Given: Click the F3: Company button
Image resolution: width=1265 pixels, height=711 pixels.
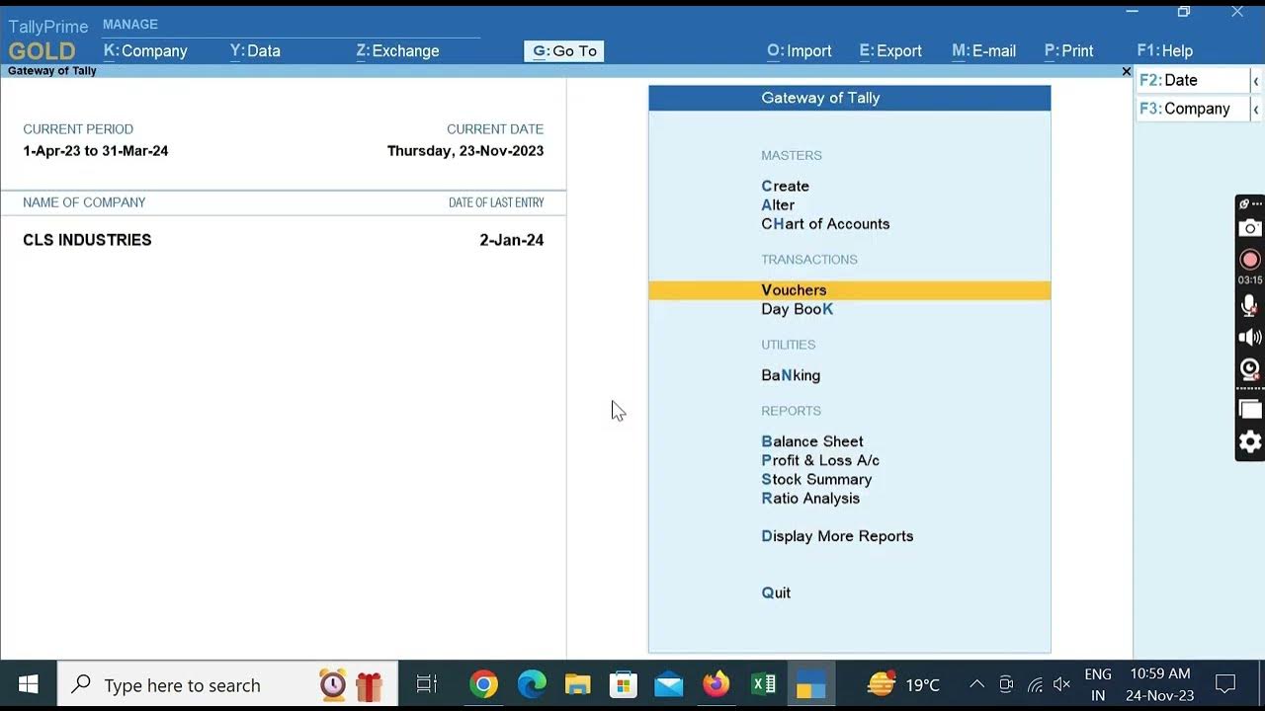Looking at the screenshot, I should pos(1192,109).
